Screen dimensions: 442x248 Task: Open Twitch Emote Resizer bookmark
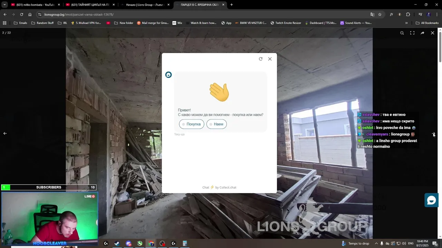coord(286,23)
